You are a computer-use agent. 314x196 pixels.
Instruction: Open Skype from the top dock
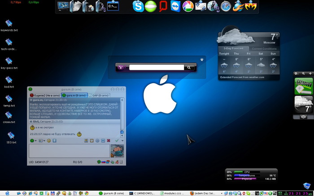(138, 6)
